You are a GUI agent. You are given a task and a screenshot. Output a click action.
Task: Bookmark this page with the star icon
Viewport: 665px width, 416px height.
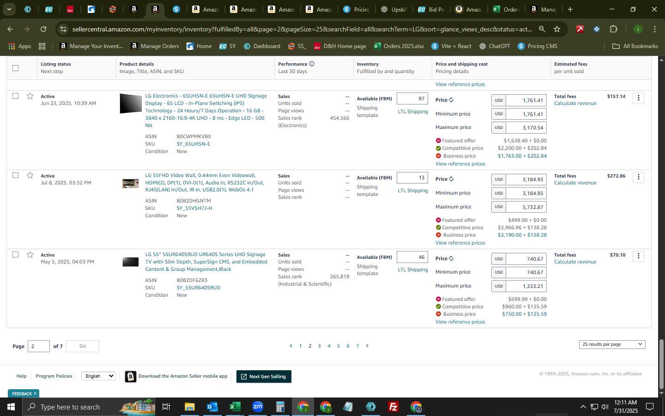pyautogui.click(x=557, y=29)
